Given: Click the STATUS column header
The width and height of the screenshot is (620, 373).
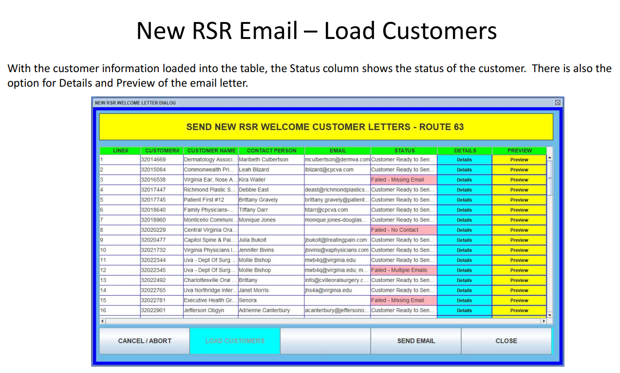Looking at the screenshot, I should coord(404,150).
